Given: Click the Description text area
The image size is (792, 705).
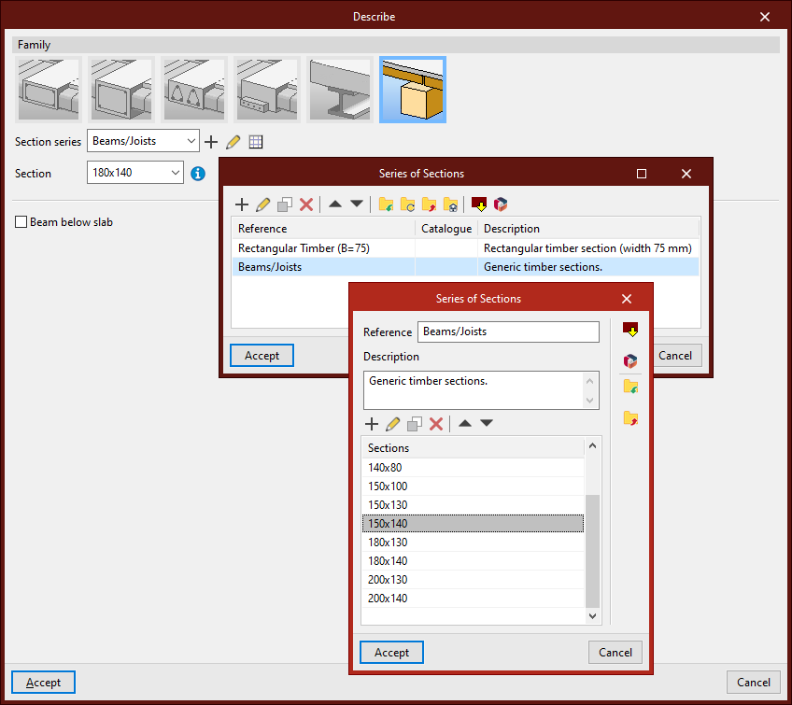Looking at the screenshot, I should (x=481, y=390).
